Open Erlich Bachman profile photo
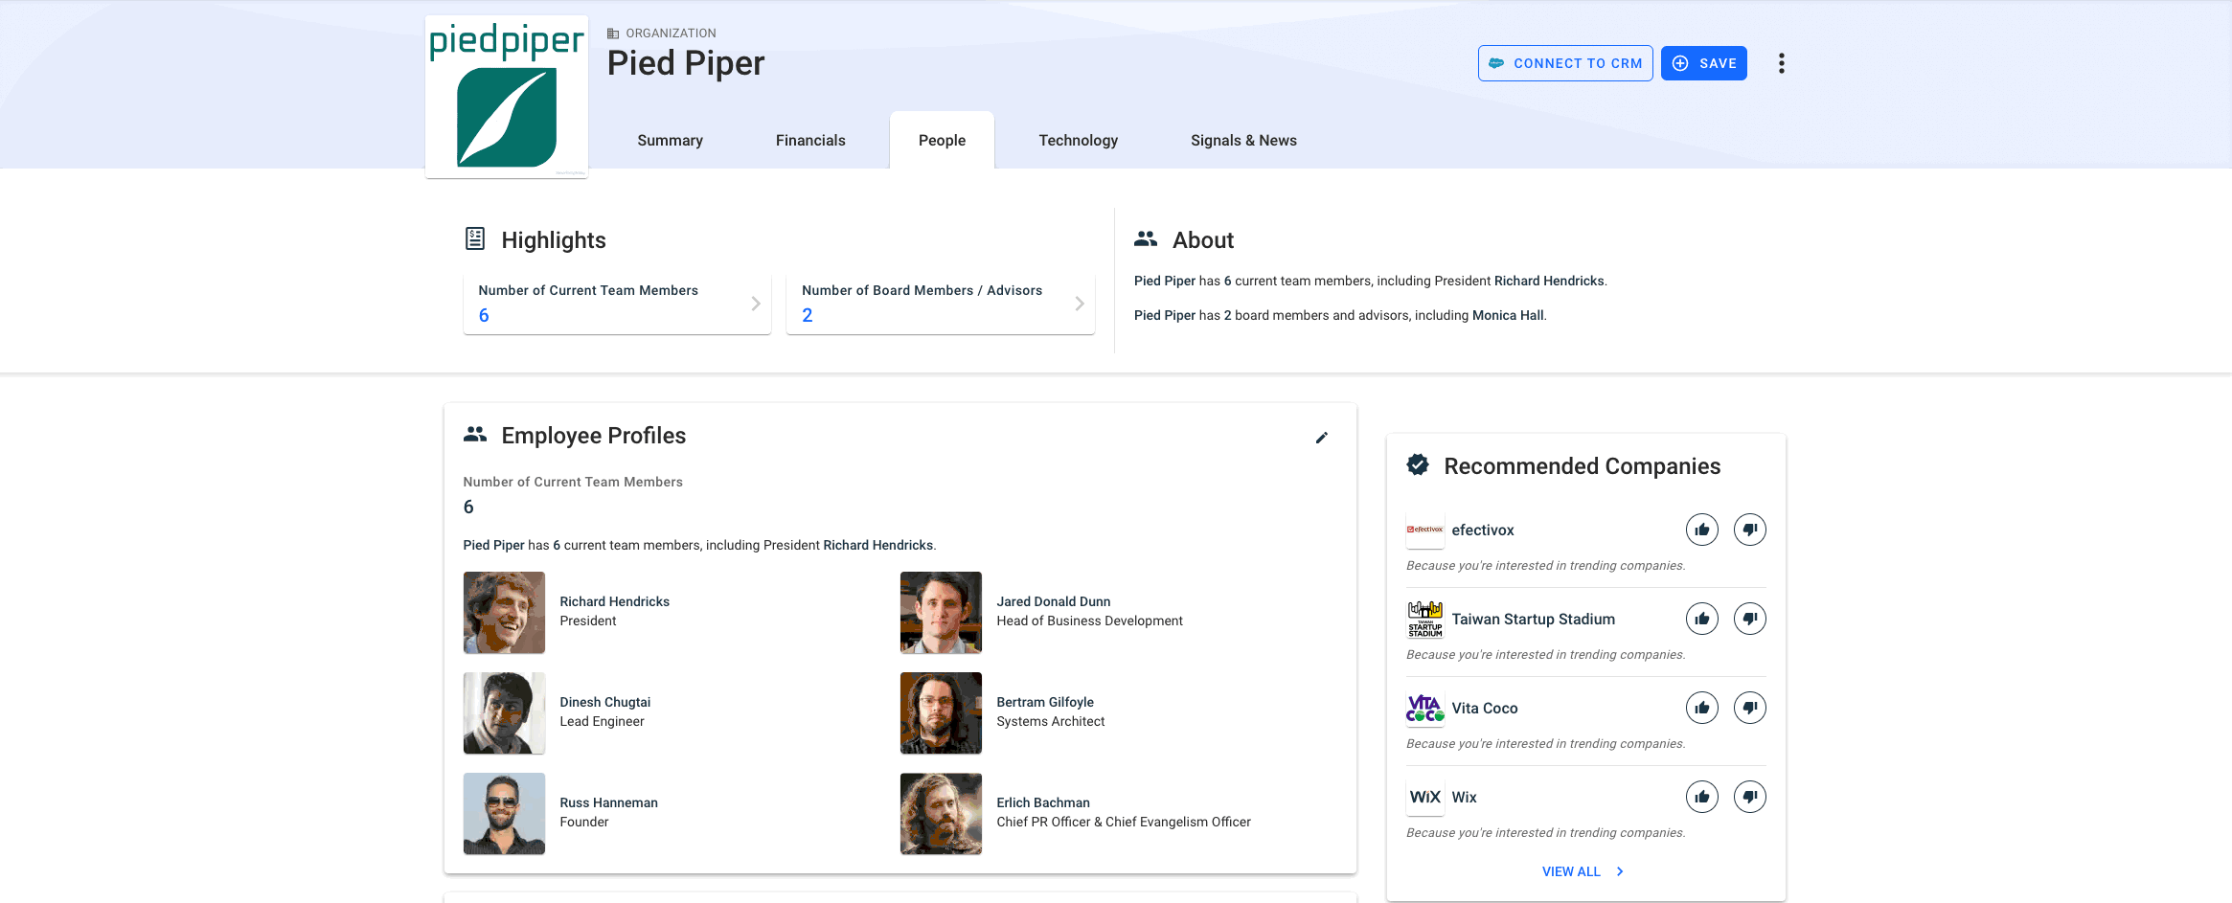 (x=941, y=814)
